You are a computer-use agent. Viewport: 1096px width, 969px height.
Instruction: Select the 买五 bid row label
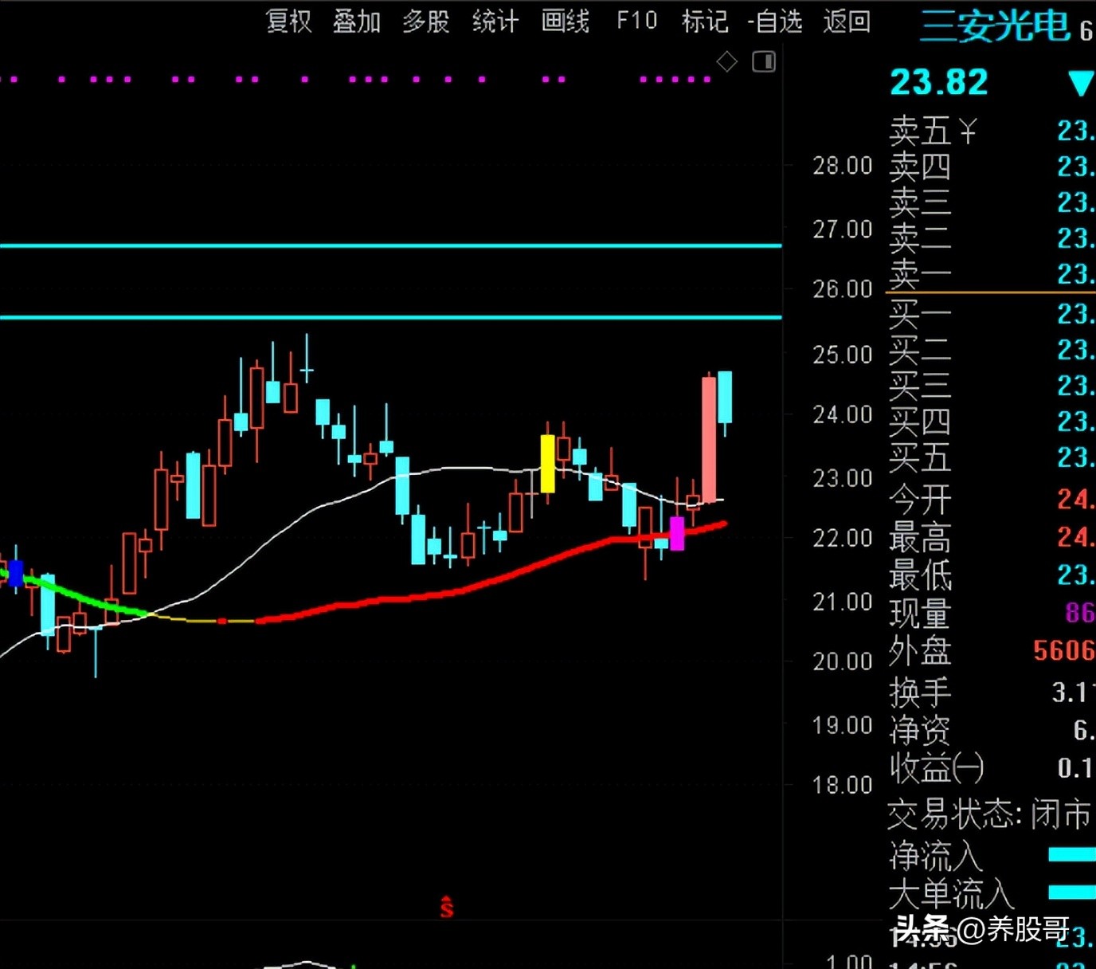pyautogui.click(x=920, y=457)
